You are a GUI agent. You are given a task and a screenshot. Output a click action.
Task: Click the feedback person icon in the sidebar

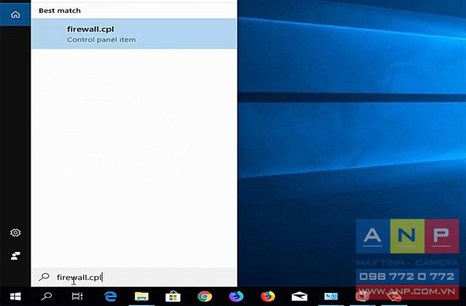[x=15, y=256]
